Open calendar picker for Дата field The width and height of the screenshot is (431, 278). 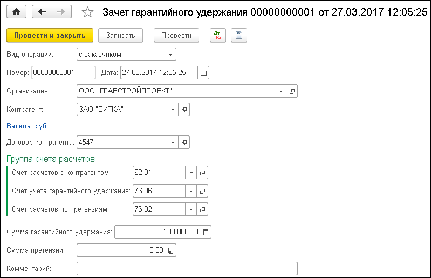[x=203, y=73]
